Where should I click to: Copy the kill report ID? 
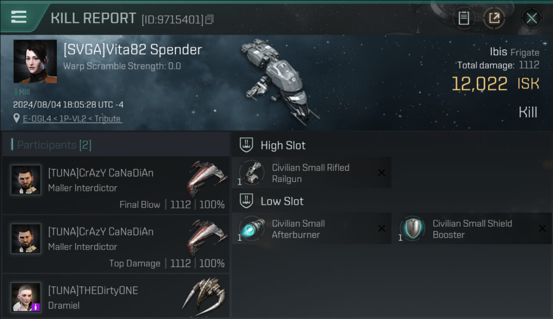click(x=209, y=20)
